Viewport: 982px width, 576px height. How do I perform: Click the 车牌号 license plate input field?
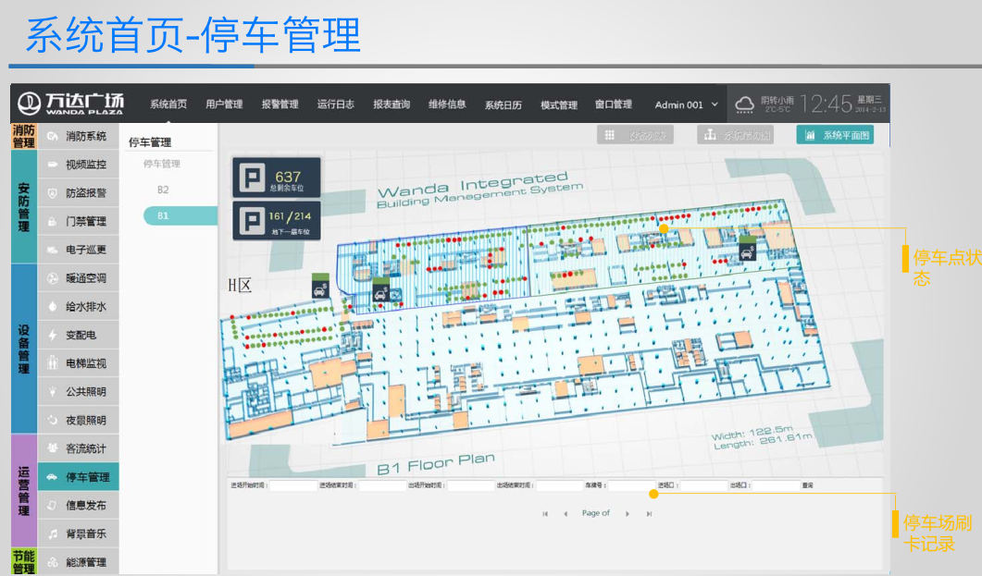pyautogui.click(x=630, y=485)
